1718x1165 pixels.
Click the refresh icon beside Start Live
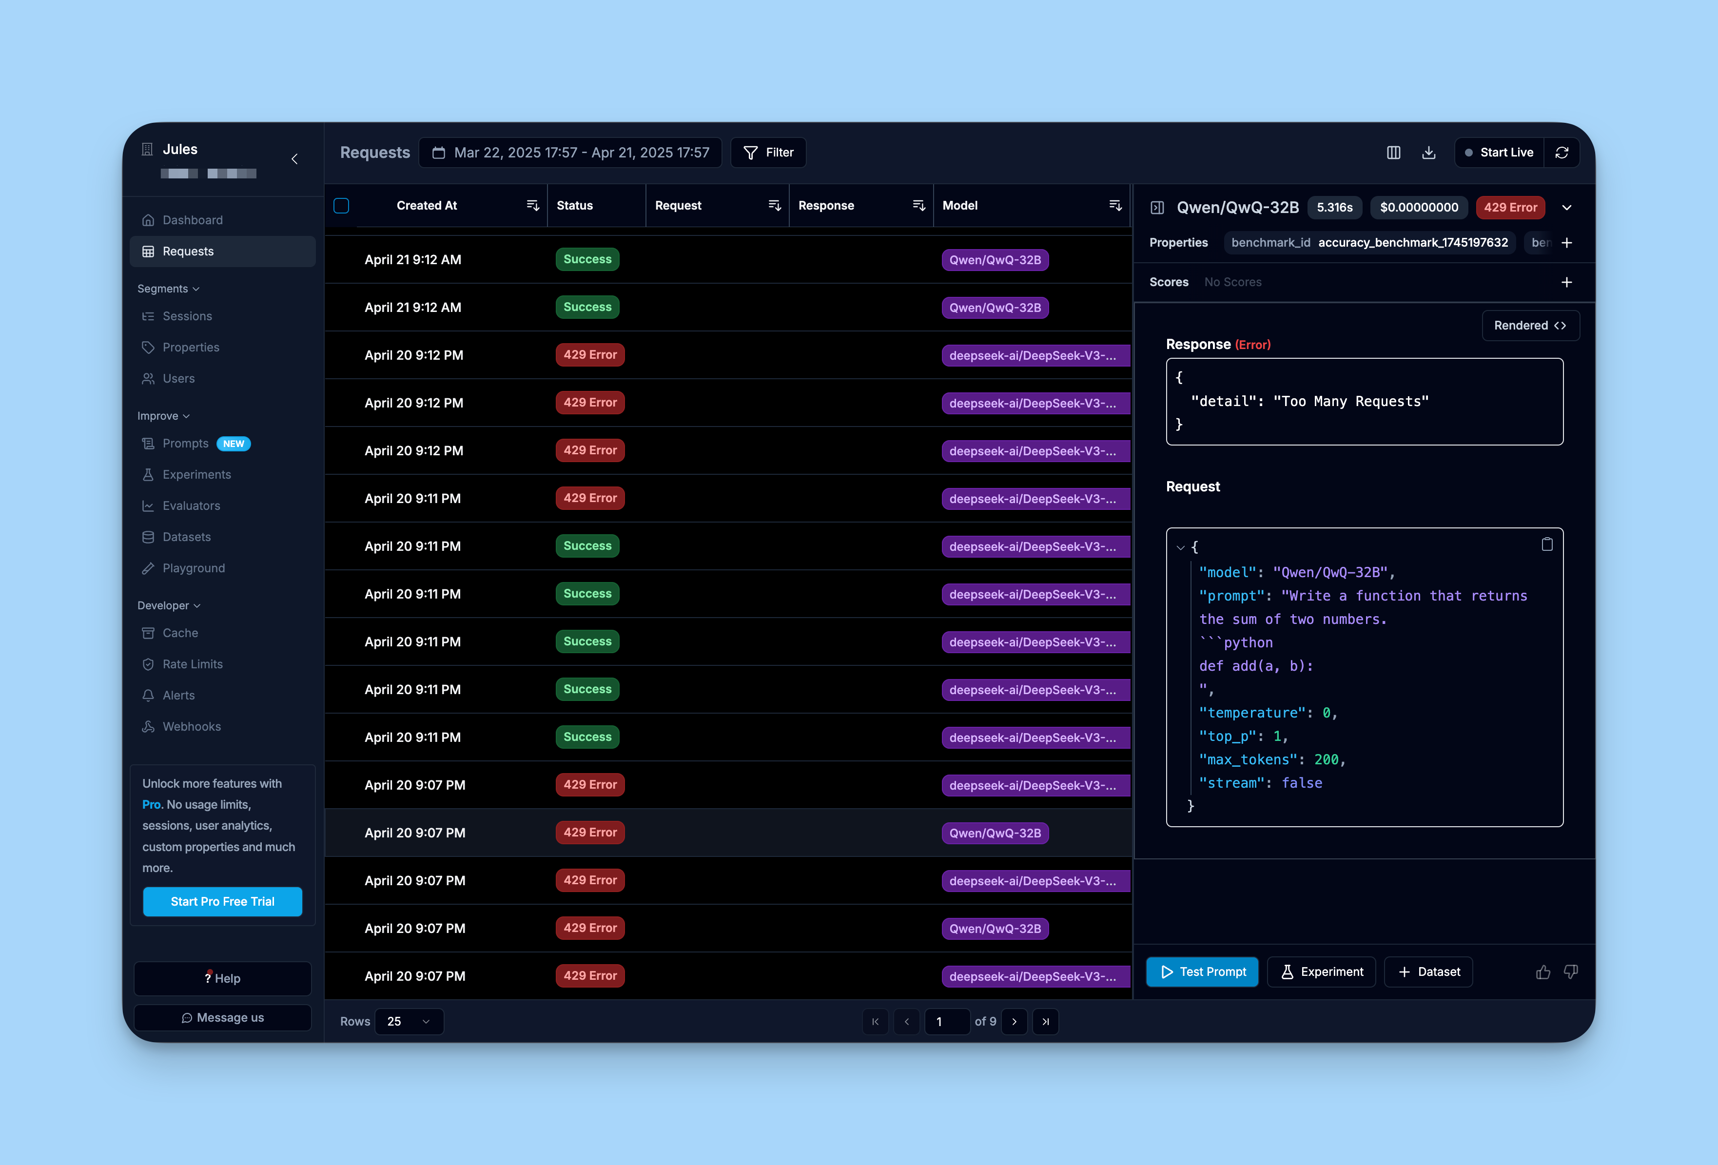pos(1562,152)
